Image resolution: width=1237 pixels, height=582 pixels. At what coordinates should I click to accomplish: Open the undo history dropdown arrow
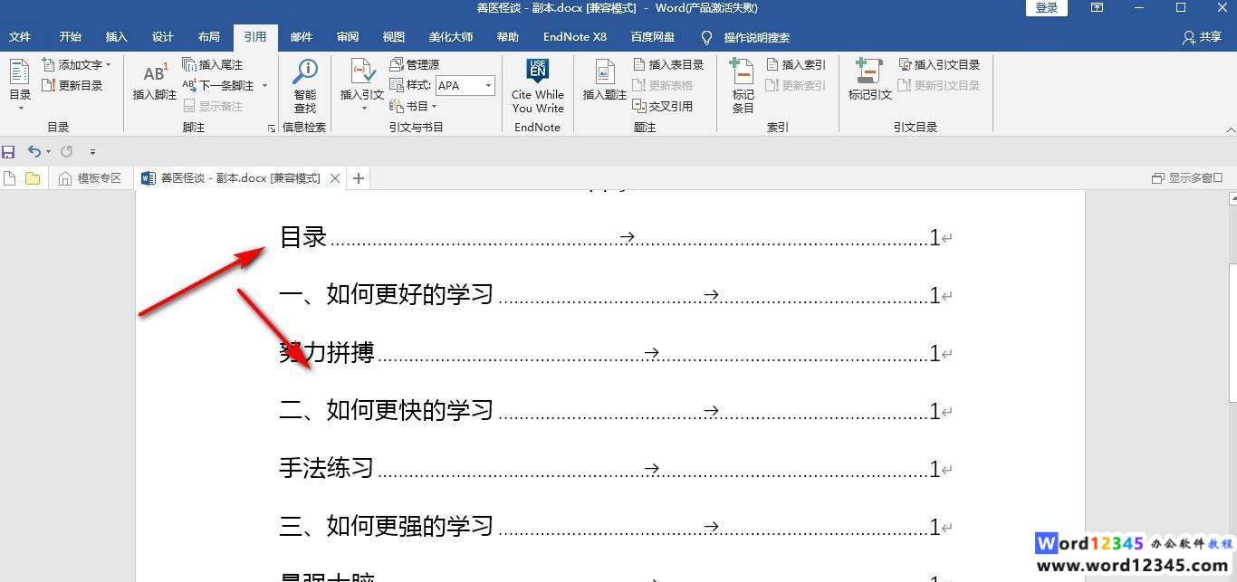(48, 151)
